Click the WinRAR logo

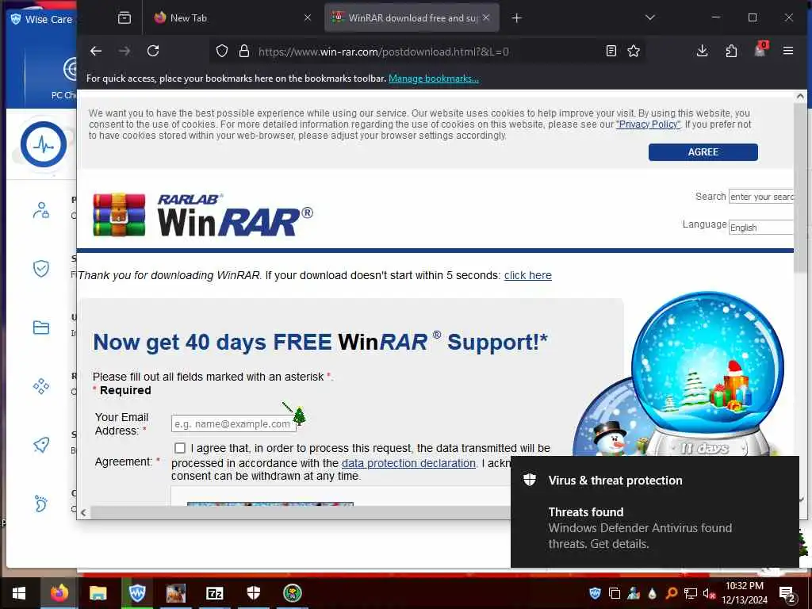click(202, 215)
